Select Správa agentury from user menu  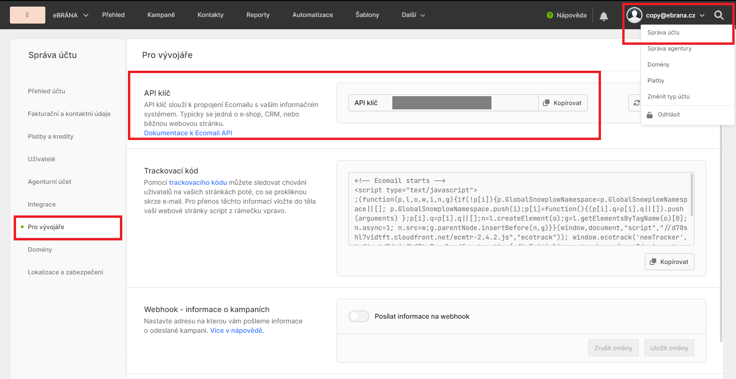pyautogui.click(x=669, y=49)
